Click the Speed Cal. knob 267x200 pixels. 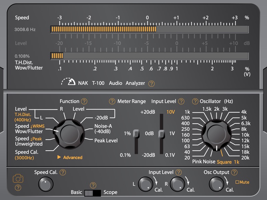tap(46, 184)
